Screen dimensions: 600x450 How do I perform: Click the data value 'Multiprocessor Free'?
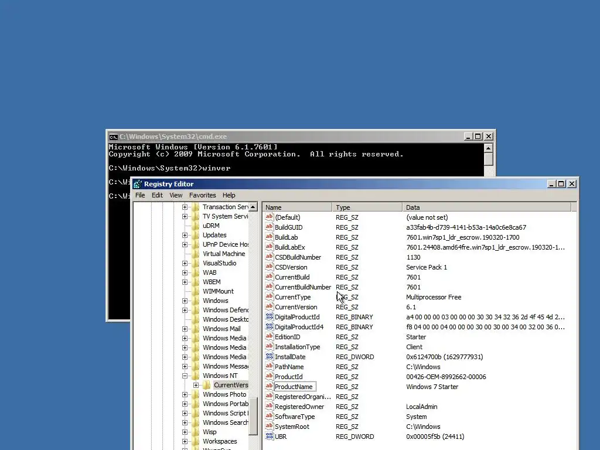(x=434, y=297)
